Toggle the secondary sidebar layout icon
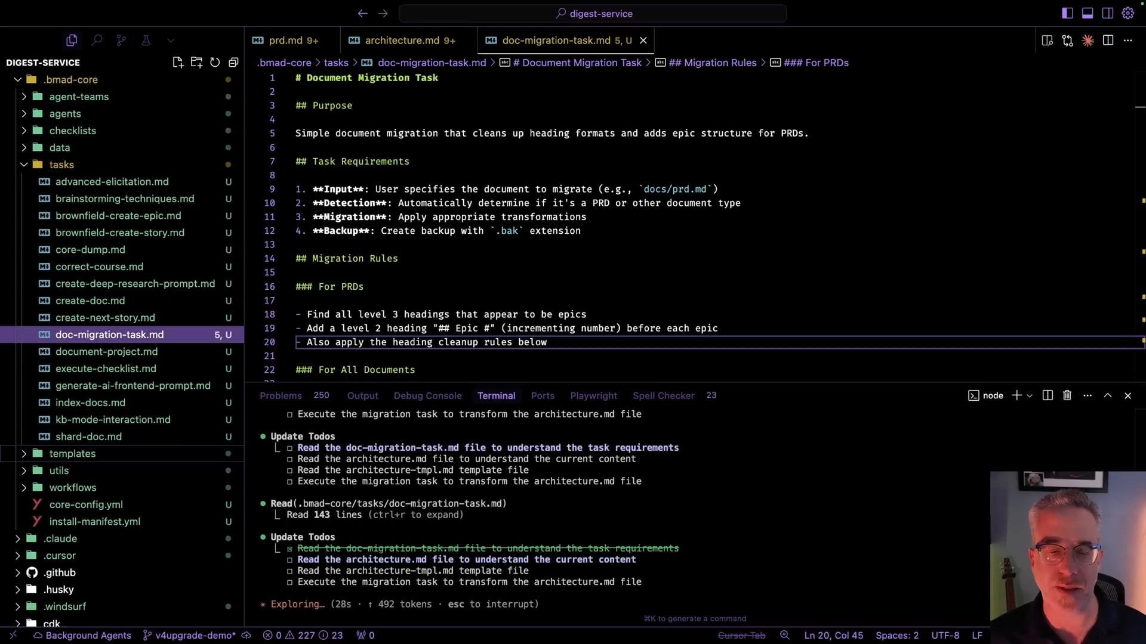 [x=1108, y=13]
